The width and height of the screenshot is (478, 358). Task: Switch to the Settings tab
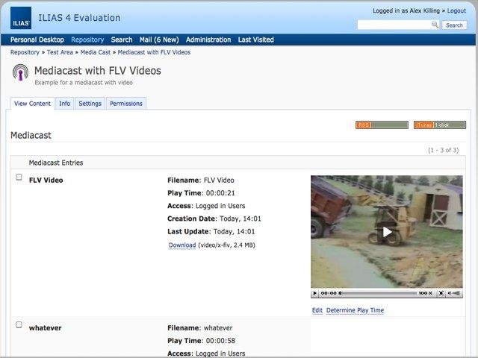pos(90,104)
